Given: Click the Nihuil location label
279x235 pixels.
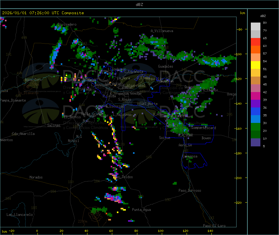Looking at the screenshot, I should (x=73, y=141).
